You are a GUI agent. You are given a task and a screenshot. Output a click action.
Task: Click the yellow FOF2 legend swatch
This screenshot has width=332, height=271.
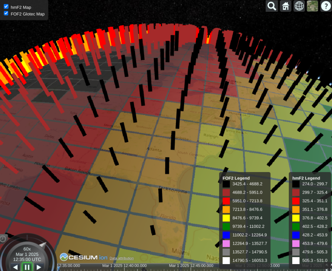226,218
